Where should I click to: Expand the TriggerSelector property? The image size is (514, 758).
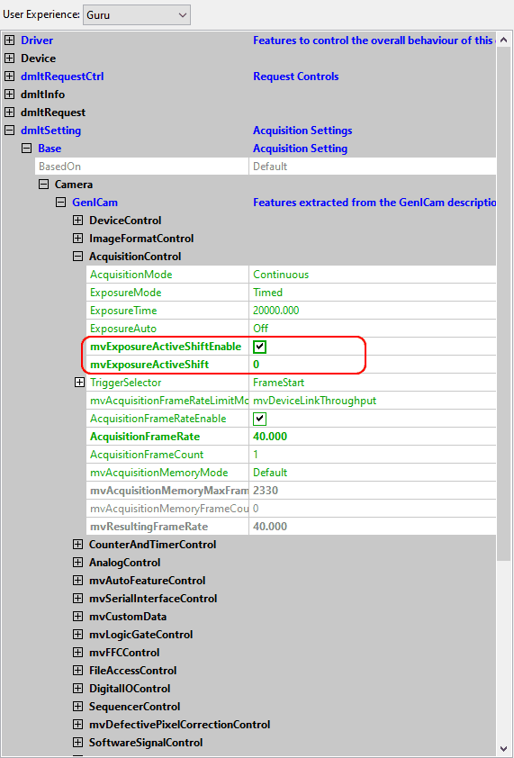tap(79, 383)
